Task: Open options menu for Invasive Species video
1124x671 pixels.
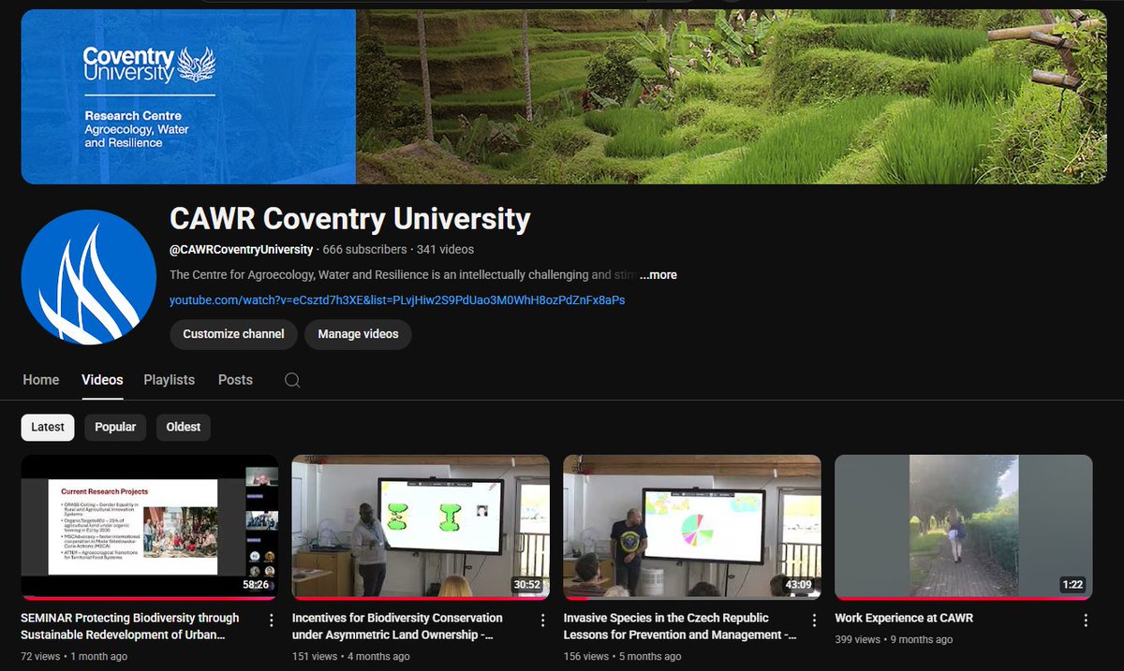Action: [814, 620]
